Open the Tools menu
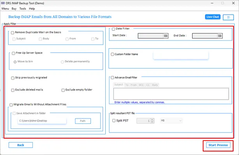The height and width of the screenshot is (155, 239). 23,9
